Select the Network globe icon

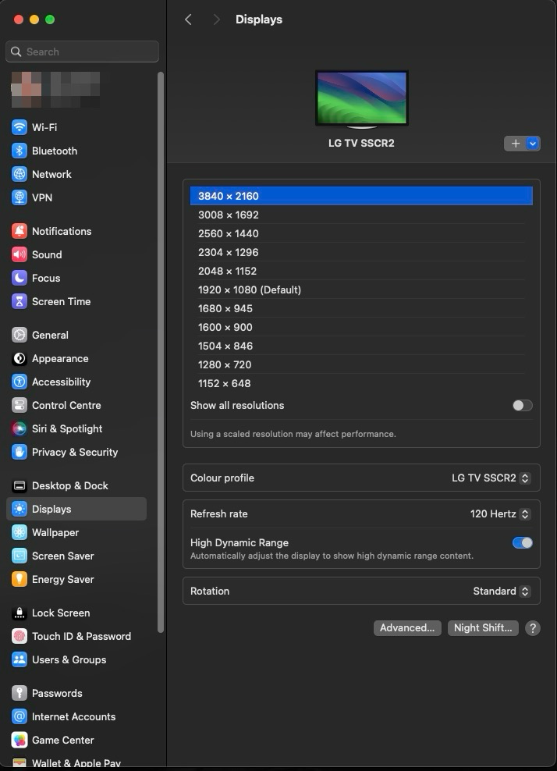(x=20, y=174)
